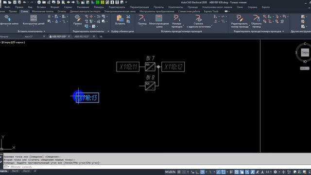Undo the last action
The width and height of the screenshot is (311, 175).
coord(25,2)
